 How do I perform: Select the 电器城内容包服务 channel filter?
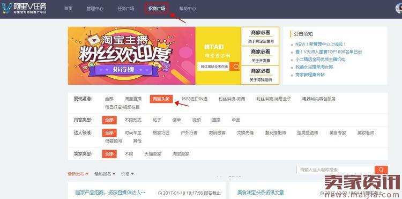click(x=319, y=99)
